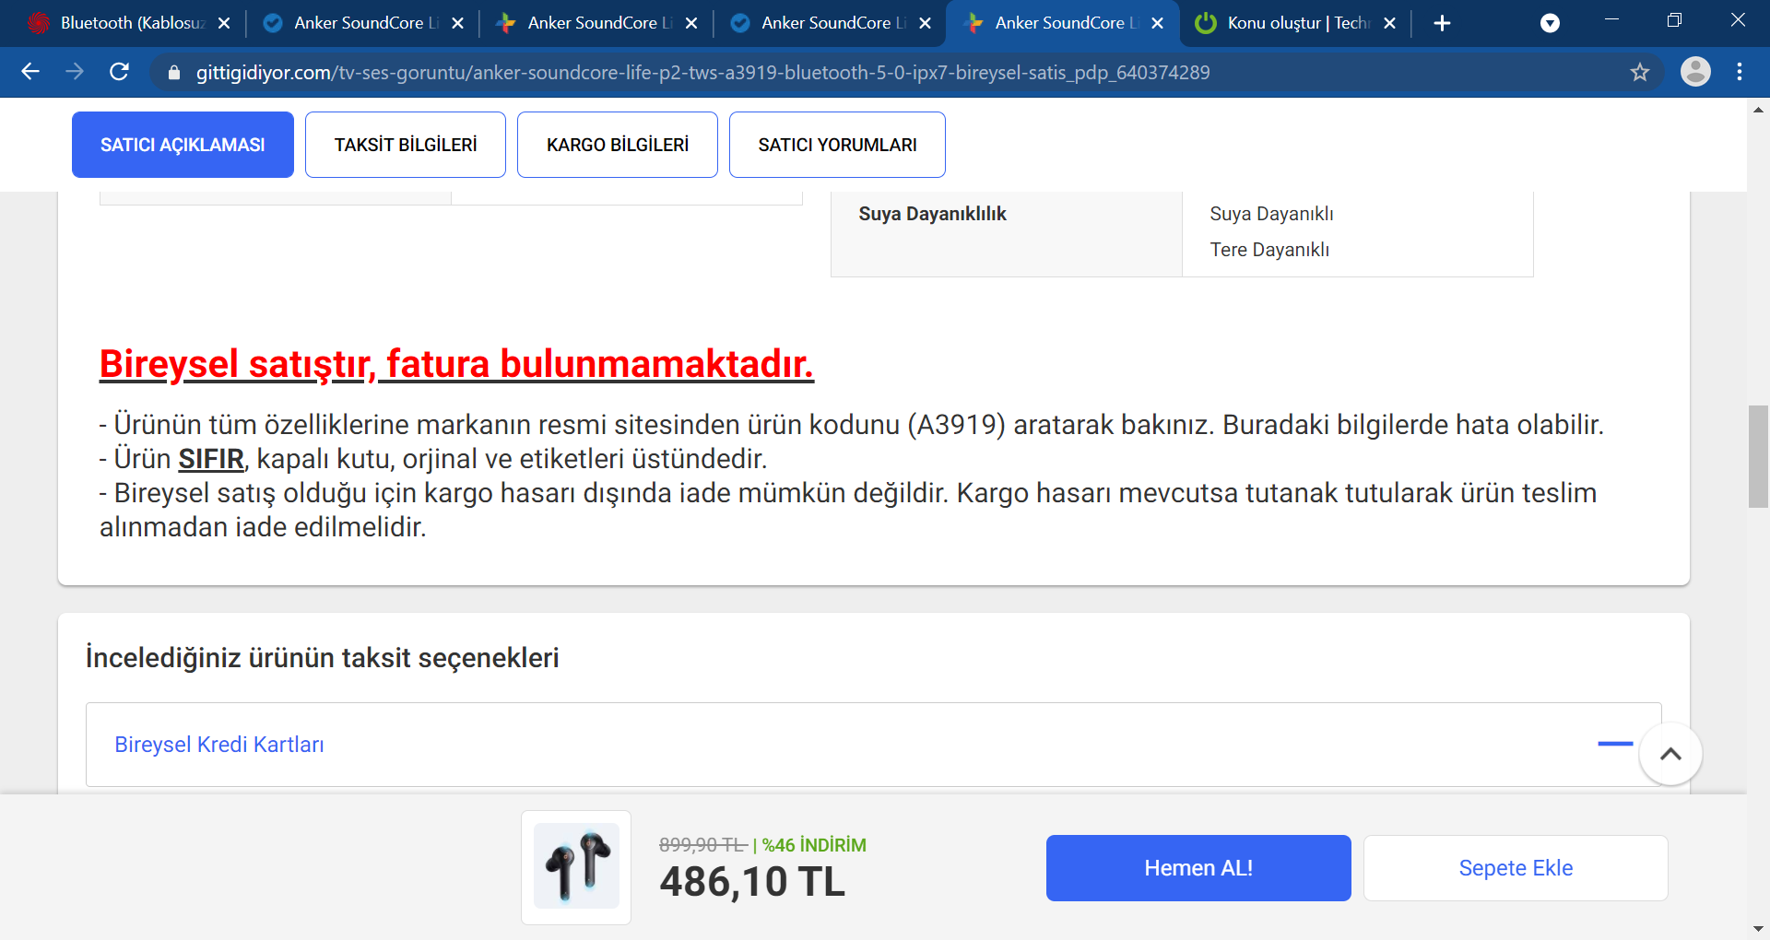The image size is (1770, 940).
Task: Click the browser forward arrow
Action: coord(75,72)
